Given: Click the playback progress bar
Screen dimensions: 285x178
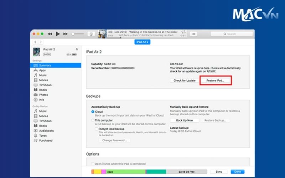Looking at the screenshot, I should tap(147, 38).
